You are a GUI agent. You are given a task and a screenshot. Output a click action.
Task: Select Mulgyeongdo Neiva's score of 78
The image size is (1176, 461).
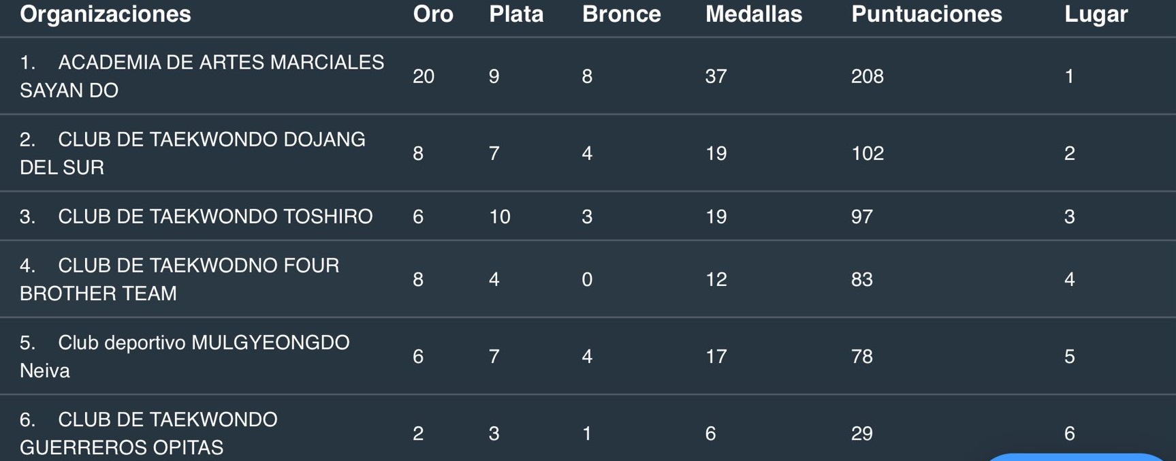861,356
